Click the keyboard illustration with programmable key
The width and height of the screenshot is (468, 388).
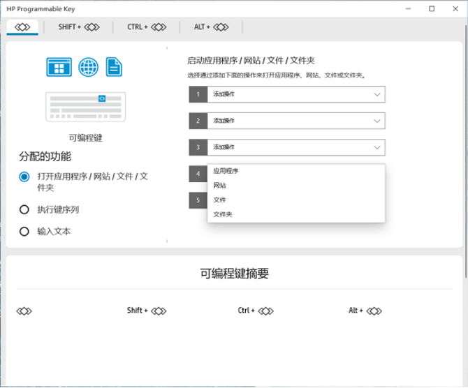(85, 107)
